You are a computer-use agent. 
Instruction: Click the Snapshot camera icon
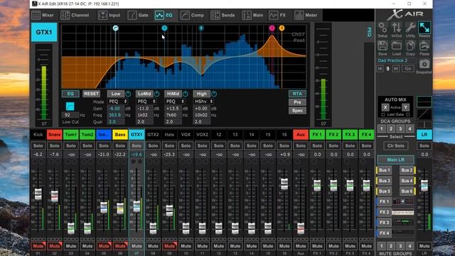[x=424, y=64]
